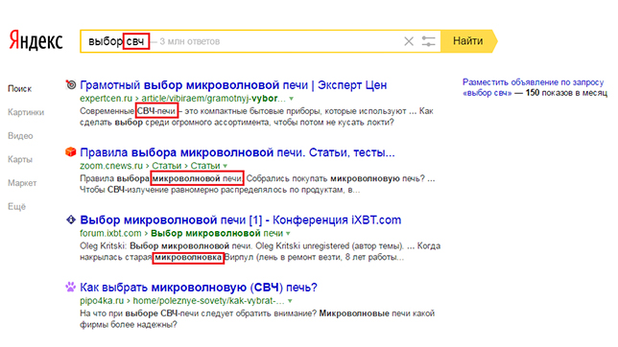Open result Выбор микроволновой печи iXBT conference
The image size is (618, 347).
241,220
